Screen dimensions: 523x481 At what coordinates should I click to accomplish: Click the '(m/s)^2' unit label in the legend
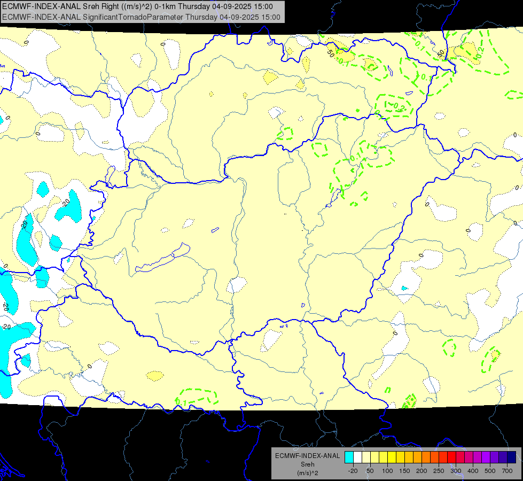coord(308,473)
